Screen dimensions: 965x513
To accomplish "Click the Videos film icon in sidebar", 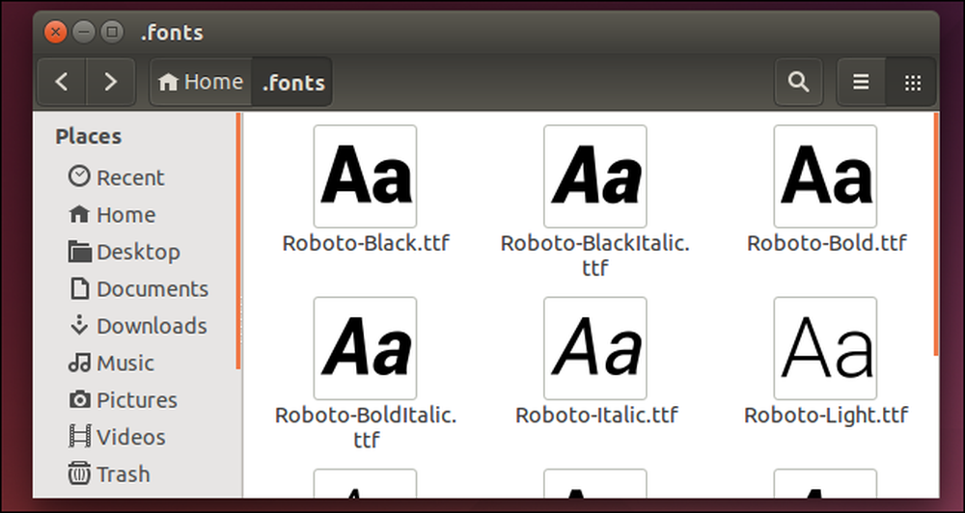I will pos(79,437).
